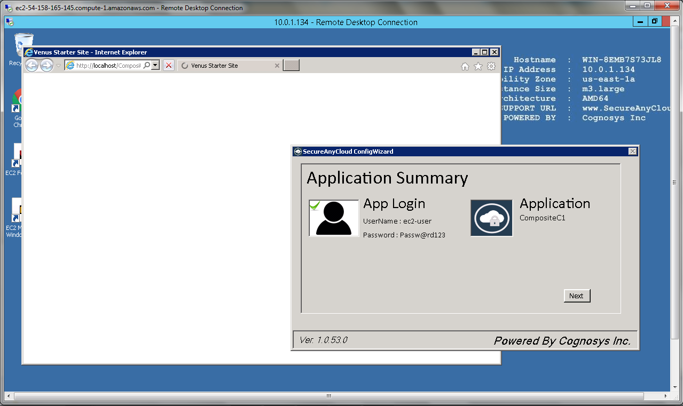The width and height of the screenshot is (683, 406).
Task: Open a new blank tab in IE
Action: 291,66
